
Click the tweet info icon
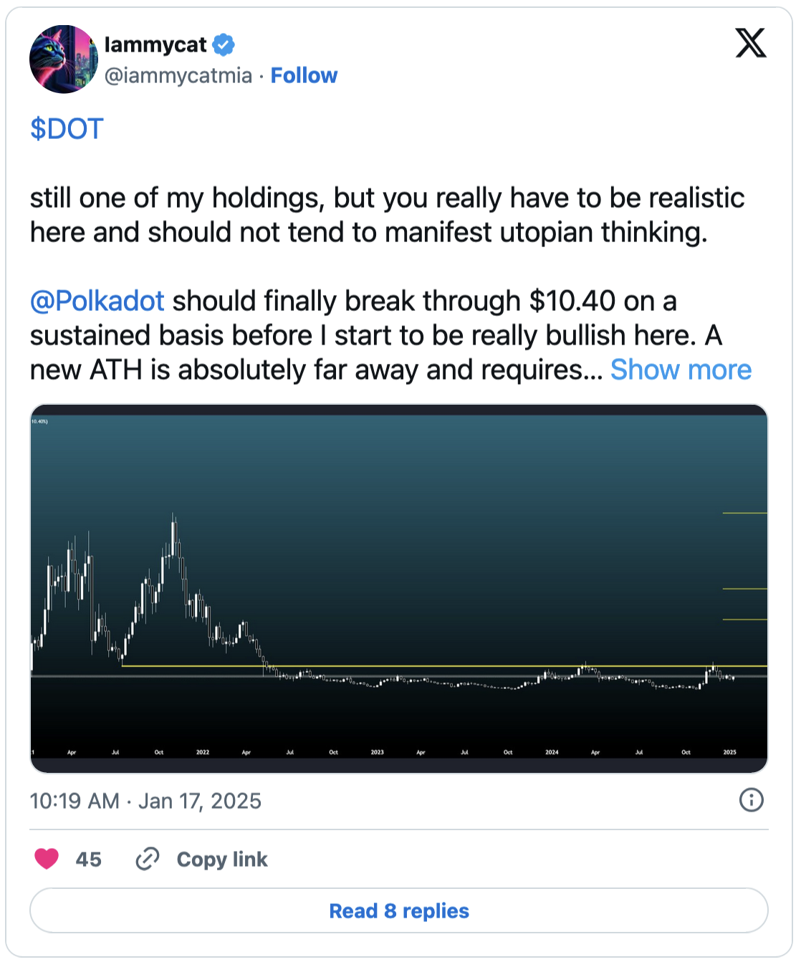point(751,799)
